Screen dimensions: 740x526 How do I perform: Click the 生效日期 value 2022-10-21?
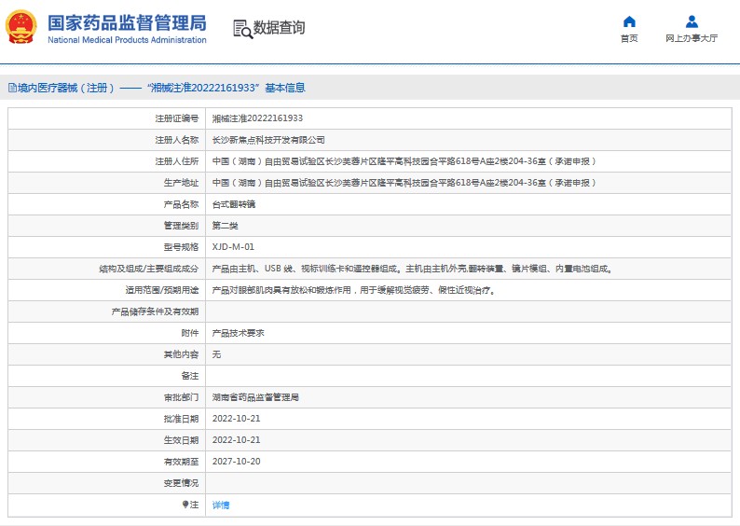click(236, 440)
